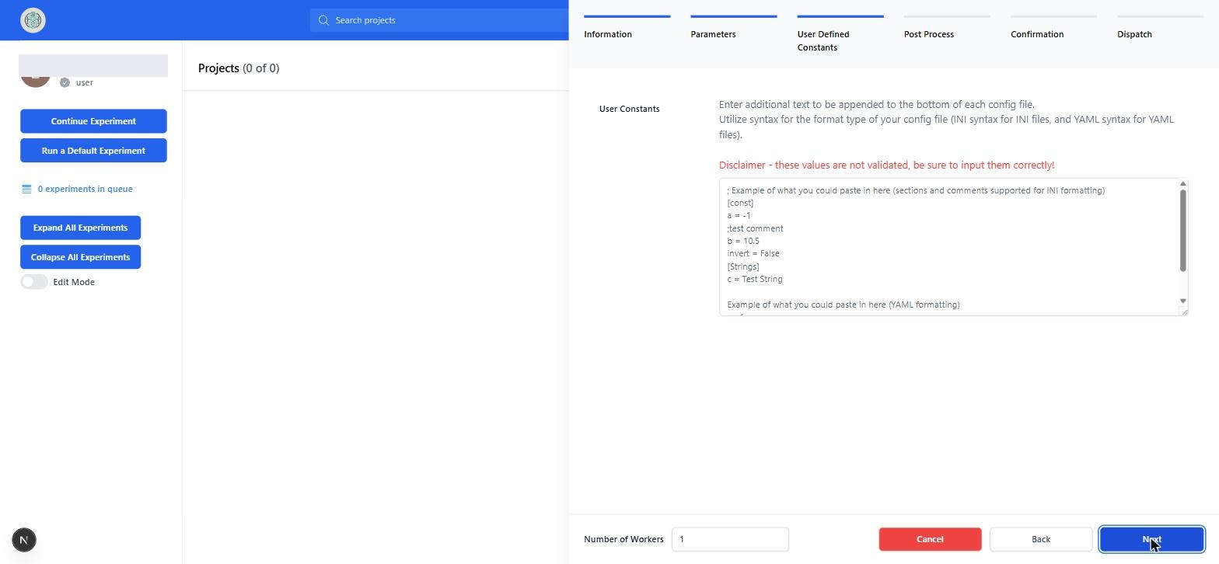Click the red Disclaimer text
1219x564 pixels.
(886, 165)
